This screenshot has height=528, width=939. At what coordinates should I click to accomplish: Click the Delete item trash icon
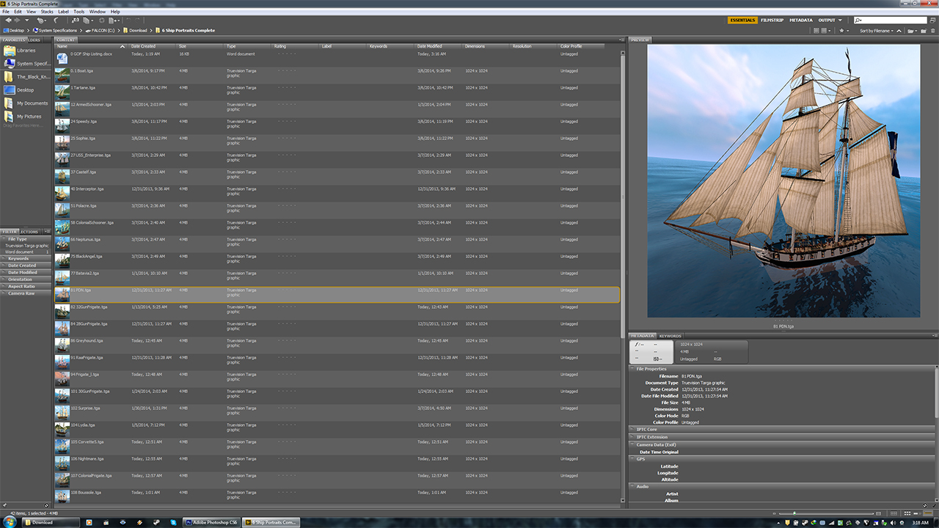point(932,31)
